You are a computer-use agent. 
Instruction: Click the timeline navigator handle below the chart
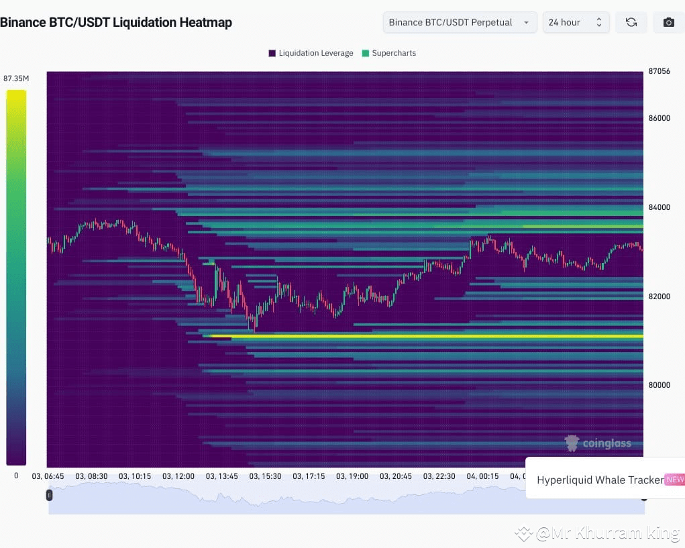49,495
